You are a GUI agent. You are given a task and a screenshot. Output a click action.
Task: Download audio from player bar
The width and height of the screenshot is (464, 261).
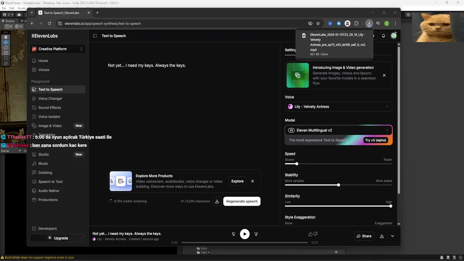[382, 236]
